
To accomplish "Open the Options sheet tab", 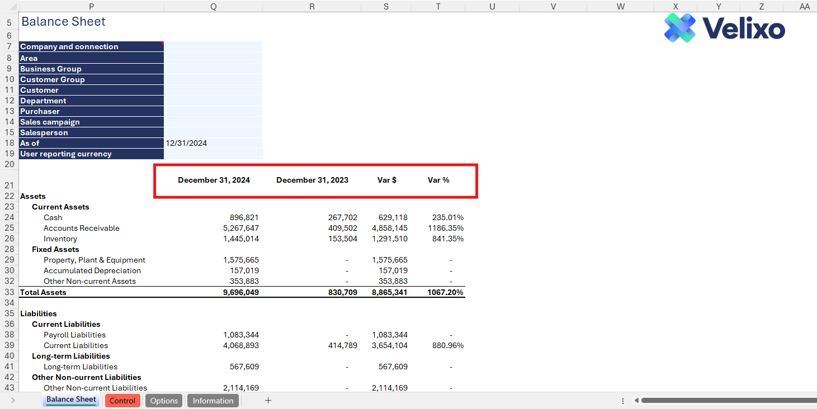I will point(164,401).
